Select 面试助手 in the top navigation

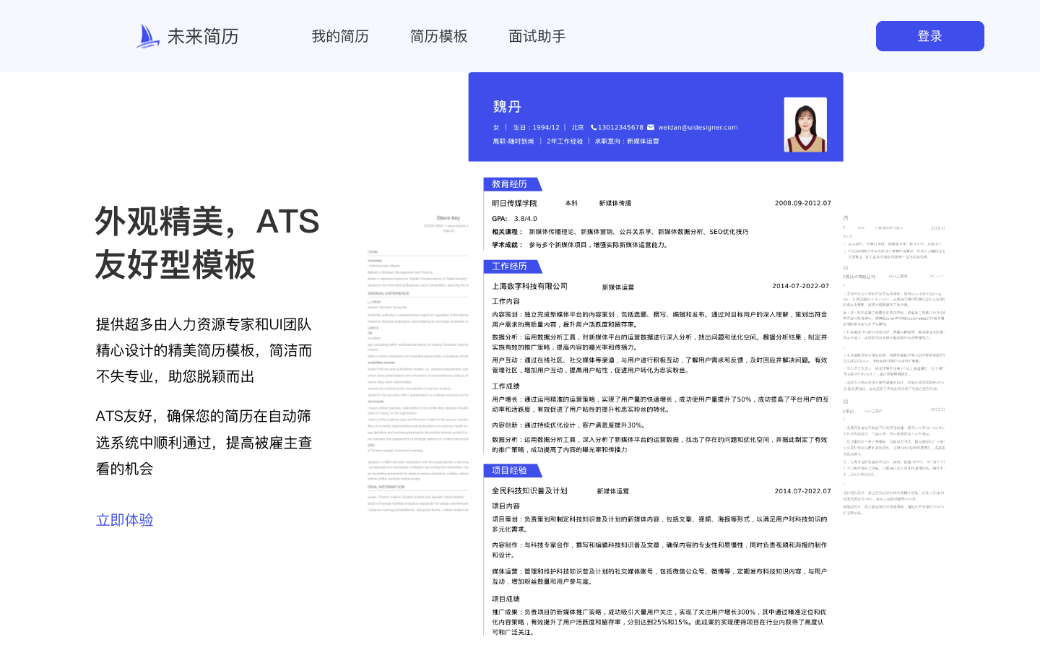[537, 36]
